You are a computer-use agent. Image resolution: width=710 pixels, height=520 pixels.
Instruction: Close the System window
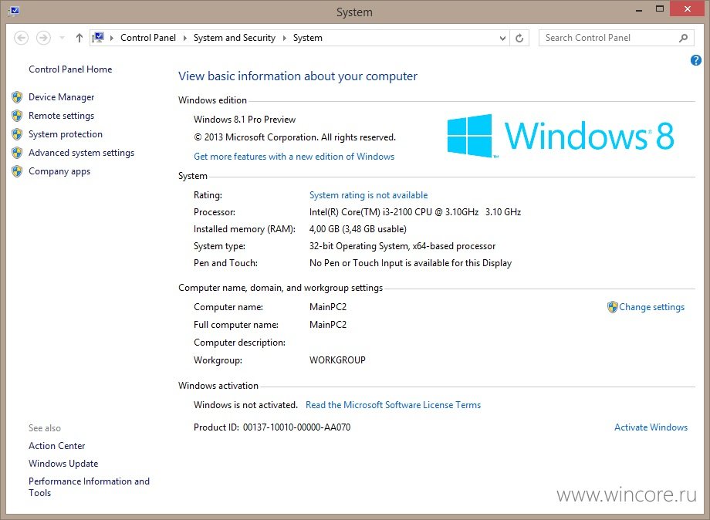(687, 9)
